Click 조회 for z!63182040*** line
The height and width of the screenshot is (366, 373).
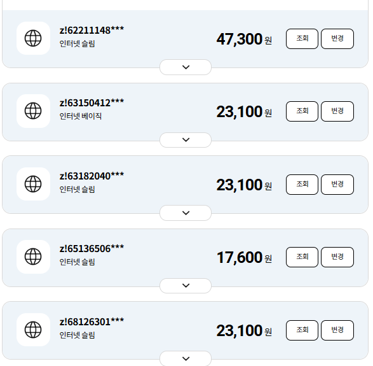click(302, 185)
